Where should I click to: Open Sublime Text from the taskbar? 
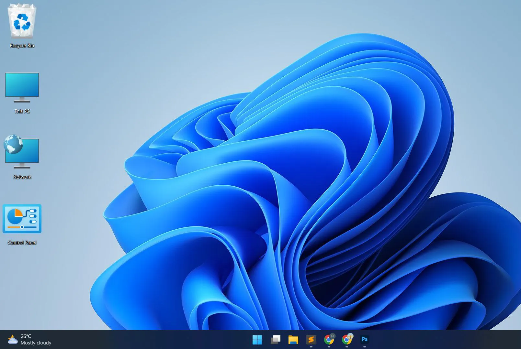tap(311, 340)
